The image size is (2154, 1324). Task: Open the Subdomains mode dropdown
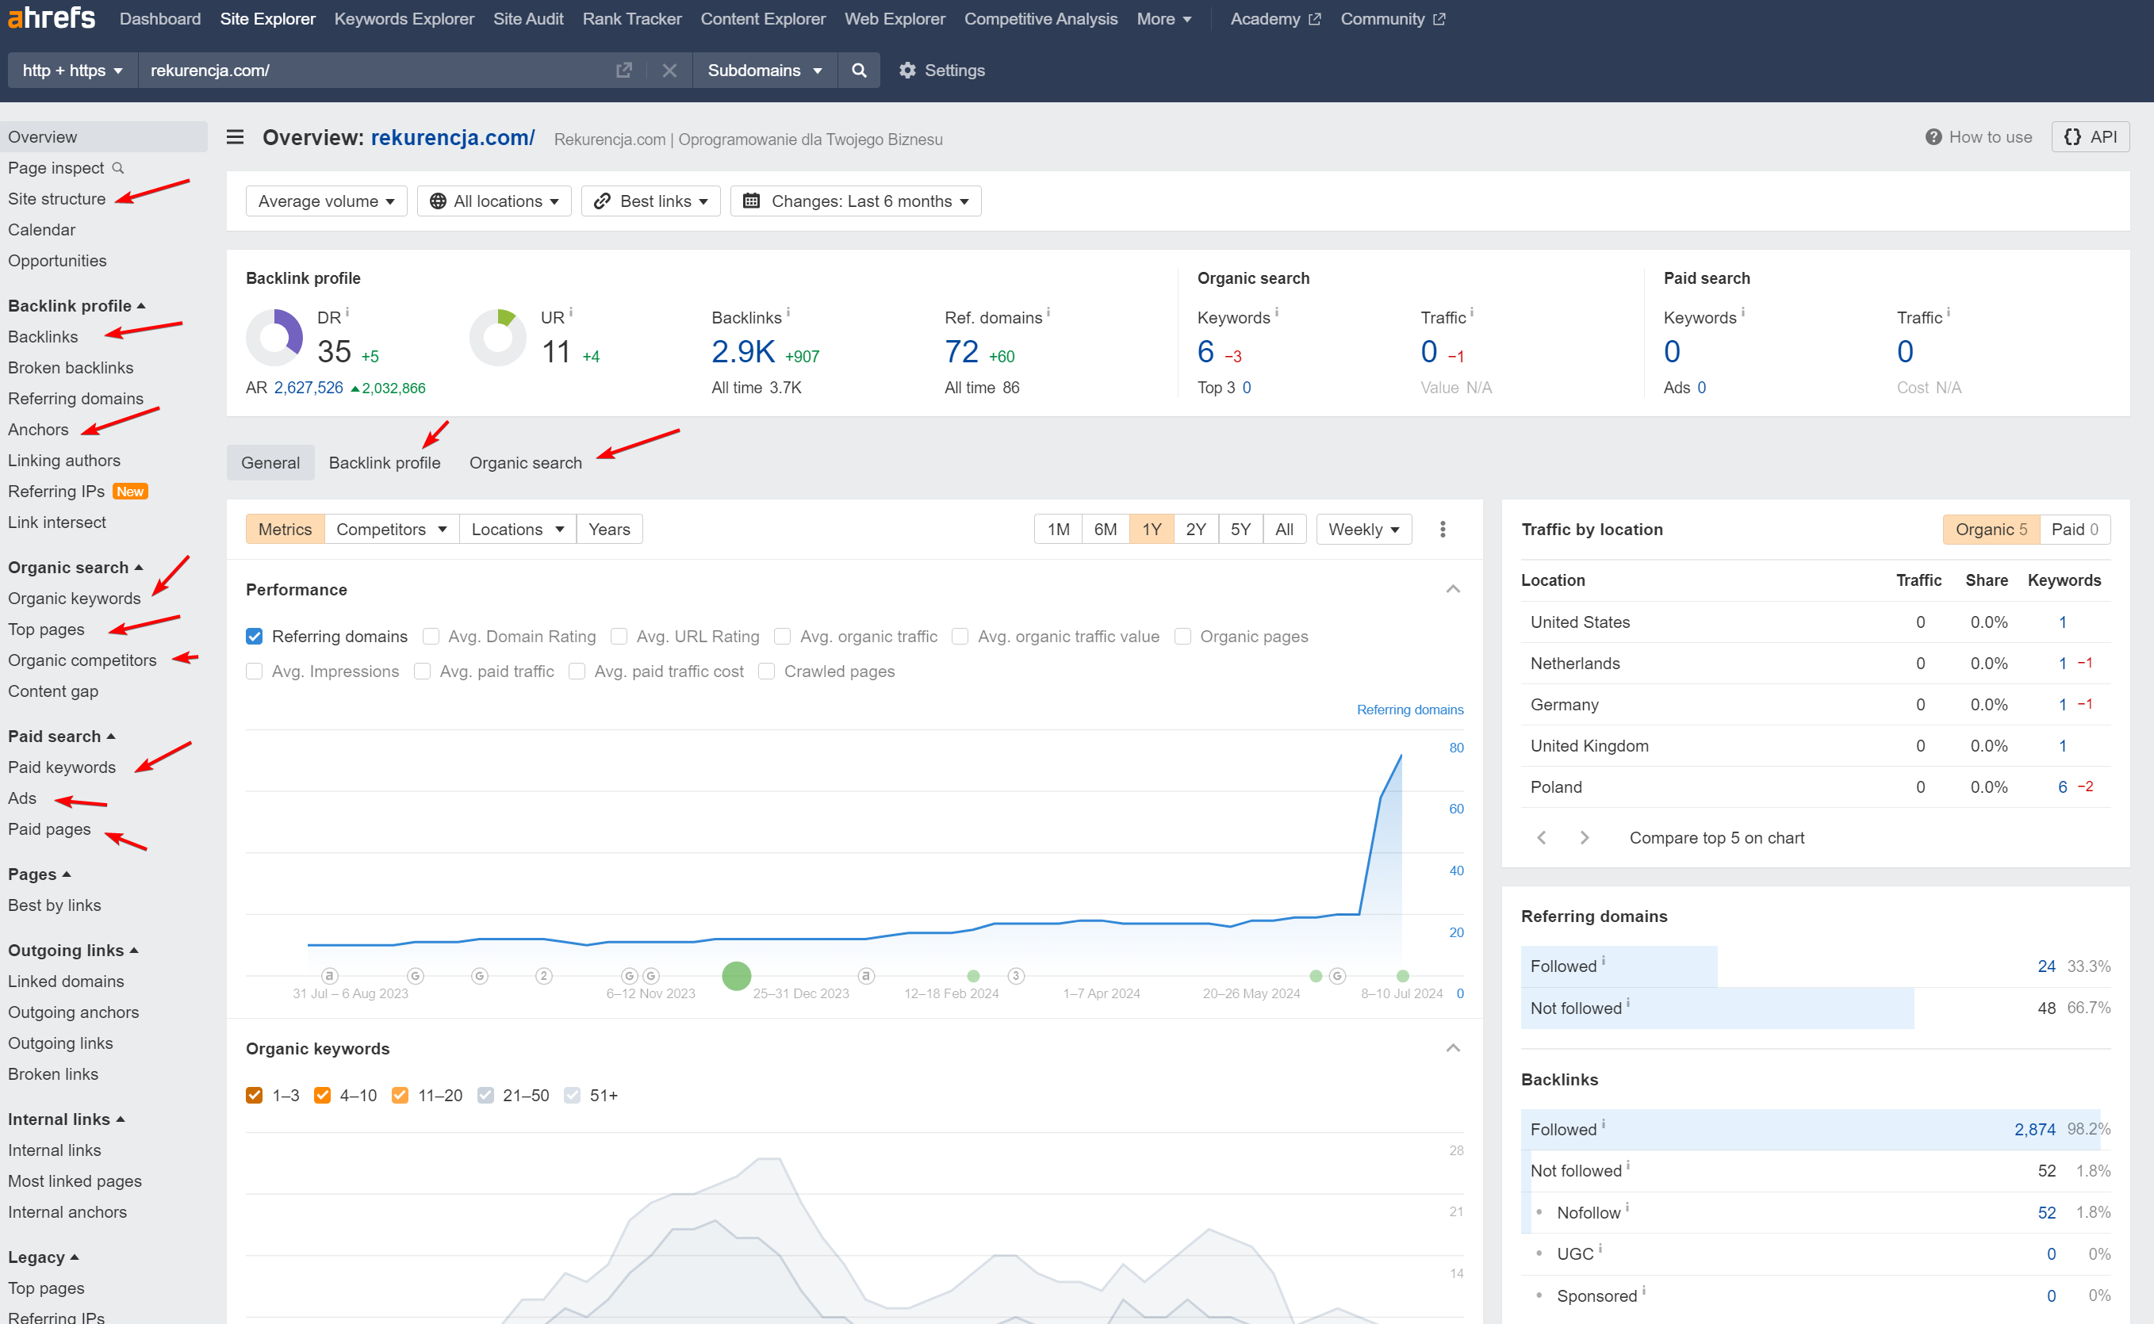[x=765, y=70]
